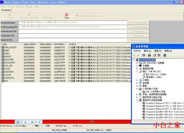This screenshot has width=184, height=133.
Task: Click the console tree view icon left of printer
Action: pos(144,55)
